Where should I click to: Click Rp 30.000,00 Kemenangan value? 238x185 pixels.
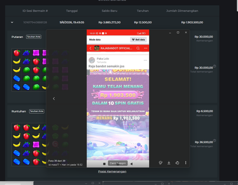click(204, 37)
